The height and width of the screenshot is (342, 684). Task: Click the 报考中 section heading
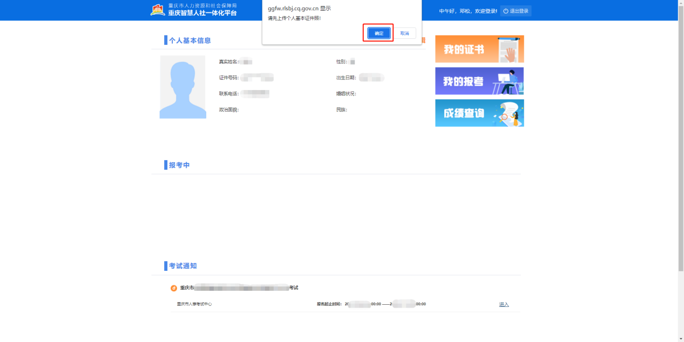click(x=179, y=165)
